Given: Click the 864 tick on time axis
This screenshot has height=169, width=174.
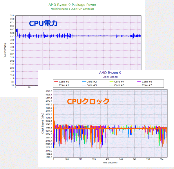Looking at the screenshot, I should point(162,159).
